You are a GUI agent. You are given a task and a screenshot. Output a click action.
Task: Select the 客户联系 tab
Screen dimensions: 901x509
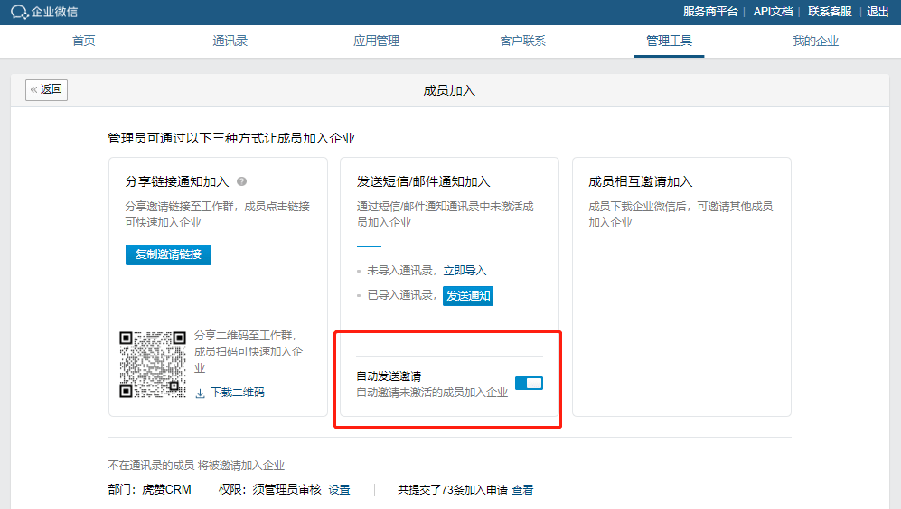point(523,41)
